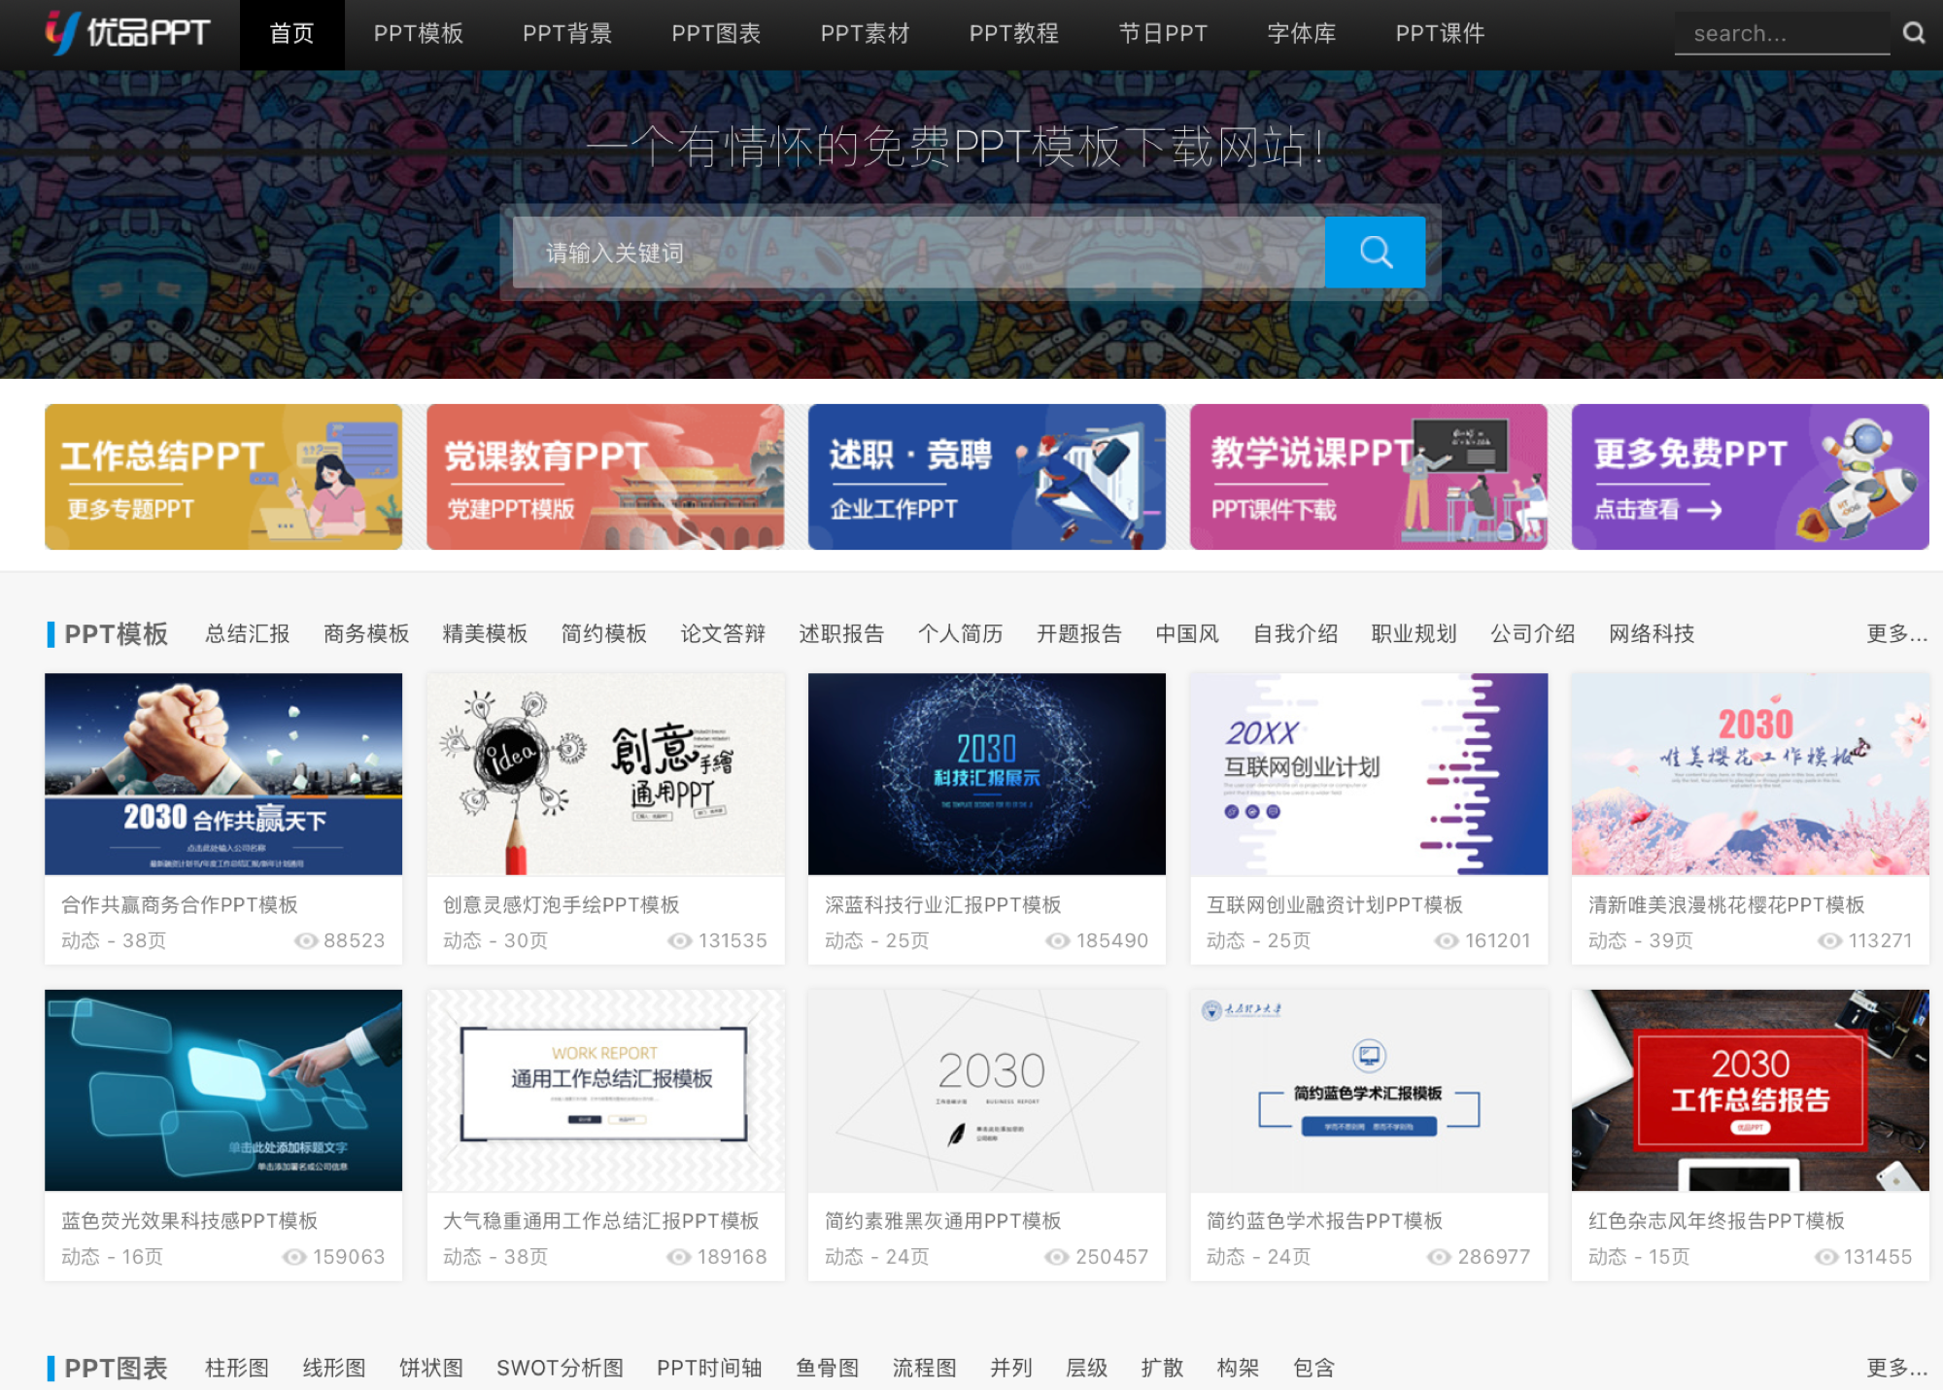
Task: Click 更多... in the PPT模板 section
Action: click(x=1896, y=634)
